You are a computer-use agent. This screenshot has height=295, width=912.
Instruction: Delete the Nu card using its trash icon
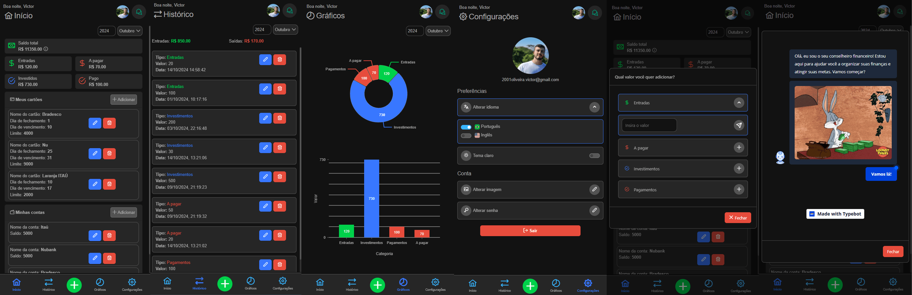(110, 153)
